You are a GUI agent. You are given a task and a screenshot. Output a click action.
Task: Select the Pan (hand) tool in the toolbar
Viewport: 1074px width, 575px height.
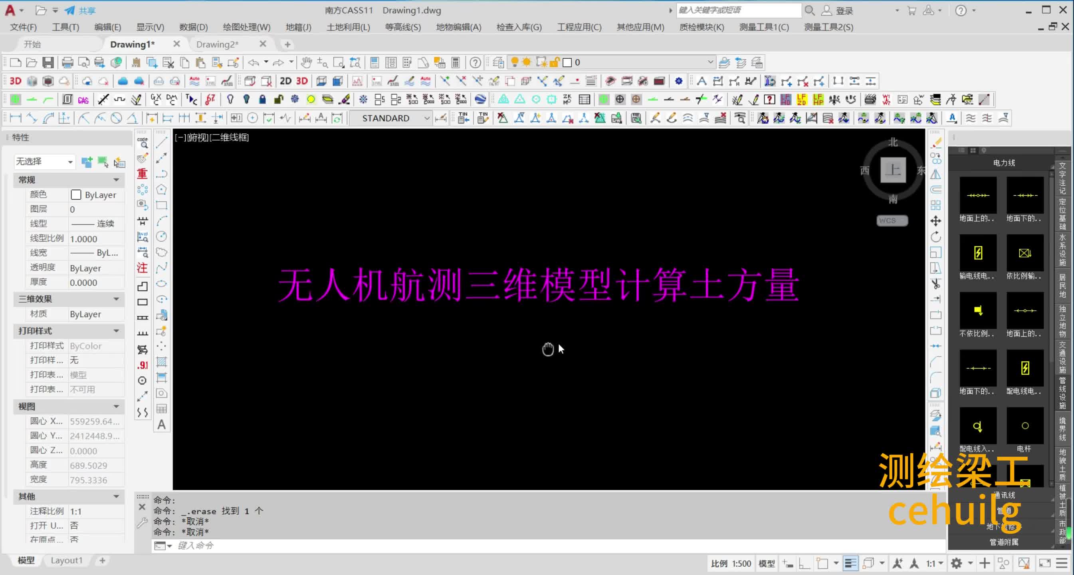[x=306, y=63]
